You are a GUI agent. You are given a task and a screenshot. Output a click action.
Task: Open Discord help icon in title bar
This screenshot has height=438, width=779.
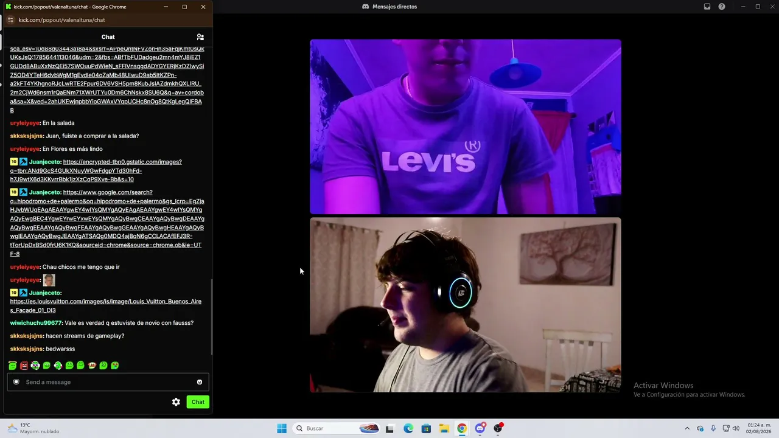[722, 7]
